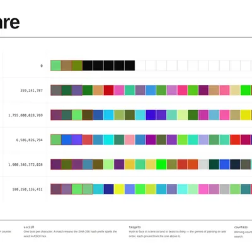Viewport: 252px width, 252px height.
Task: Click the pale yellow-green swatch in the 1,755 billion row
Action: [x=182, y=115]
